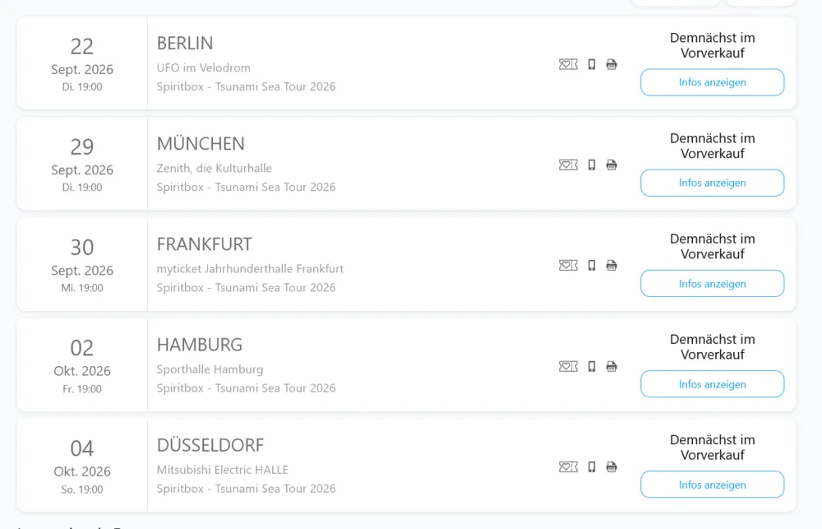Open "Infos anzeigen" for the Frankfurt event

click(712, 284)
